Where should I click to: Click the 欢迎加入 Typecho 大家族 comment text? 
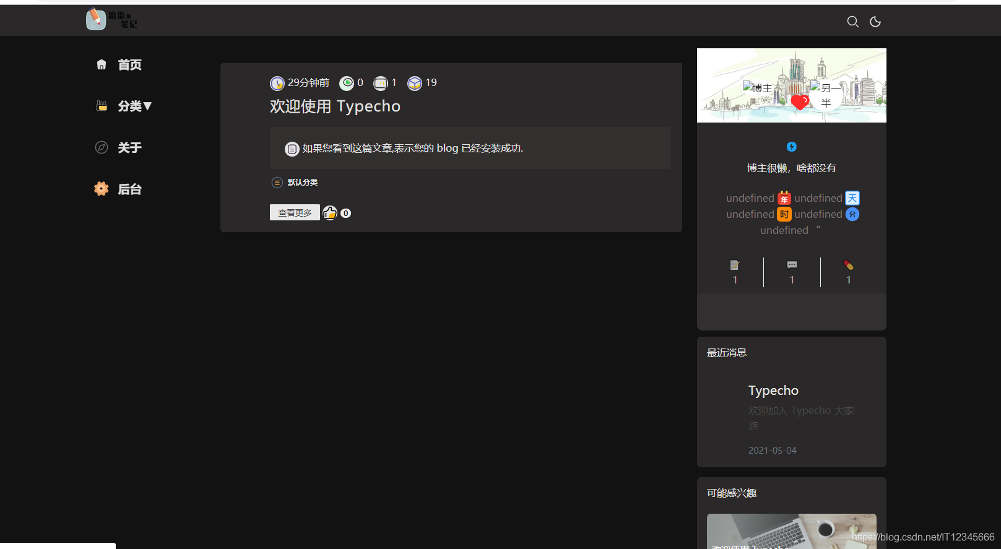coord(801,418)
